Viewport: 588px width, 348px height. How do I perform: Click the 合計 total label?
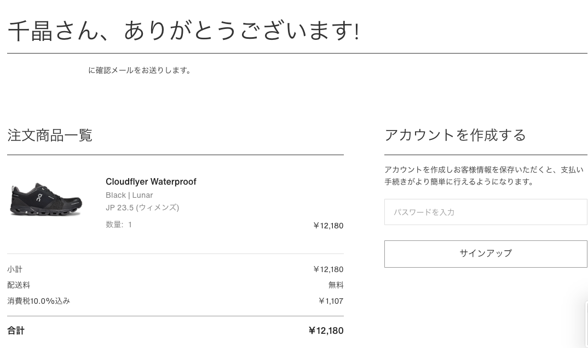pyautogui.click(x=16, y=331)
